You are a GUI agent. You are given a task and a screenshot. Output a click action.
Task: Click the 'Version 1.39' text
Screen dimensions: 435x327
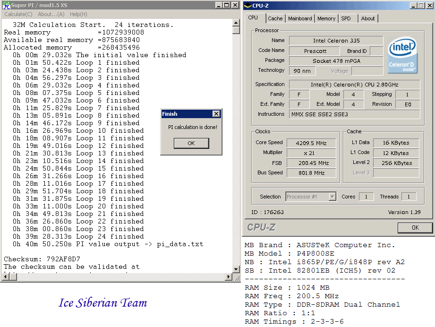pyautogui.click(x=404, y=212)
